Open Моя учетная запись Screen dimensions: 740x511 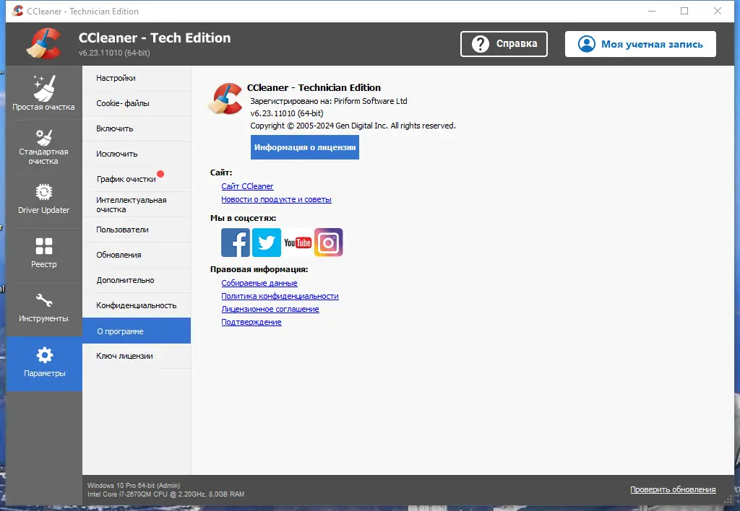[640, 43]
